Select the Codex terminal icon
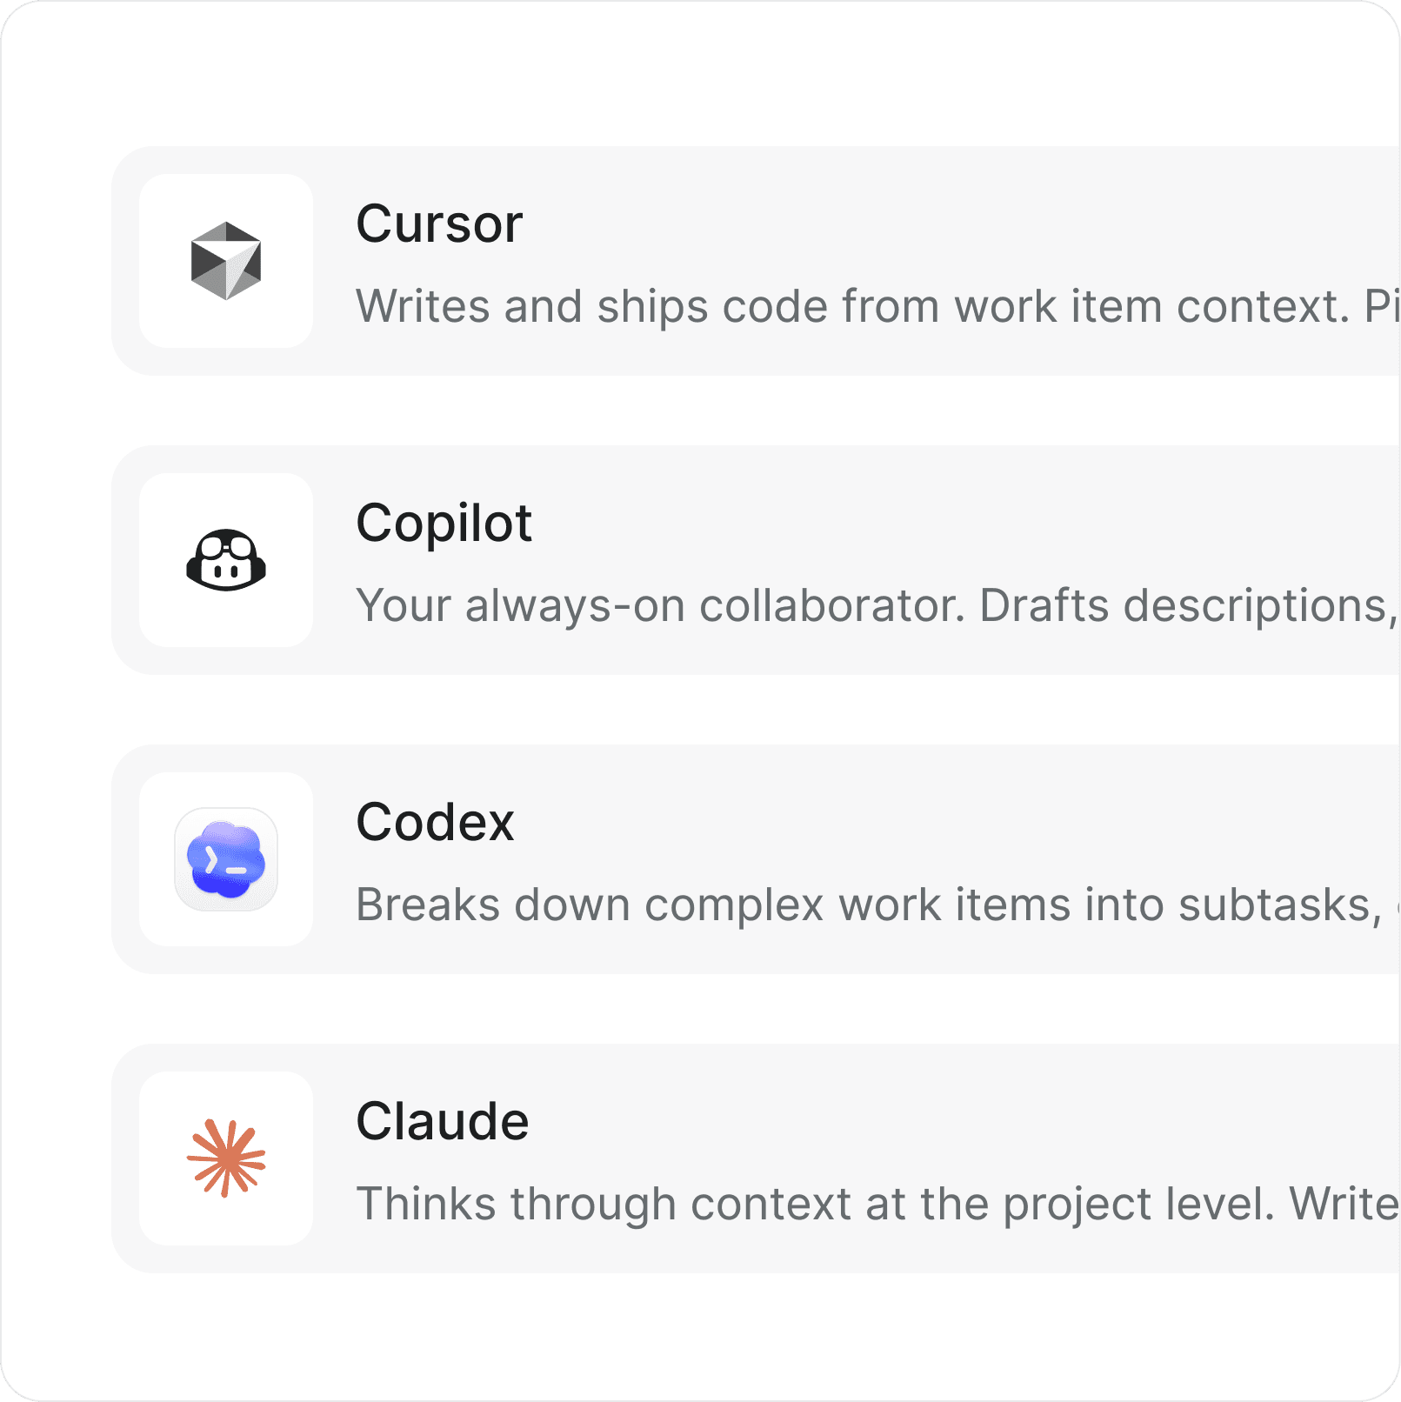Screen dimensions: 1401x1402 click(224, 859)
